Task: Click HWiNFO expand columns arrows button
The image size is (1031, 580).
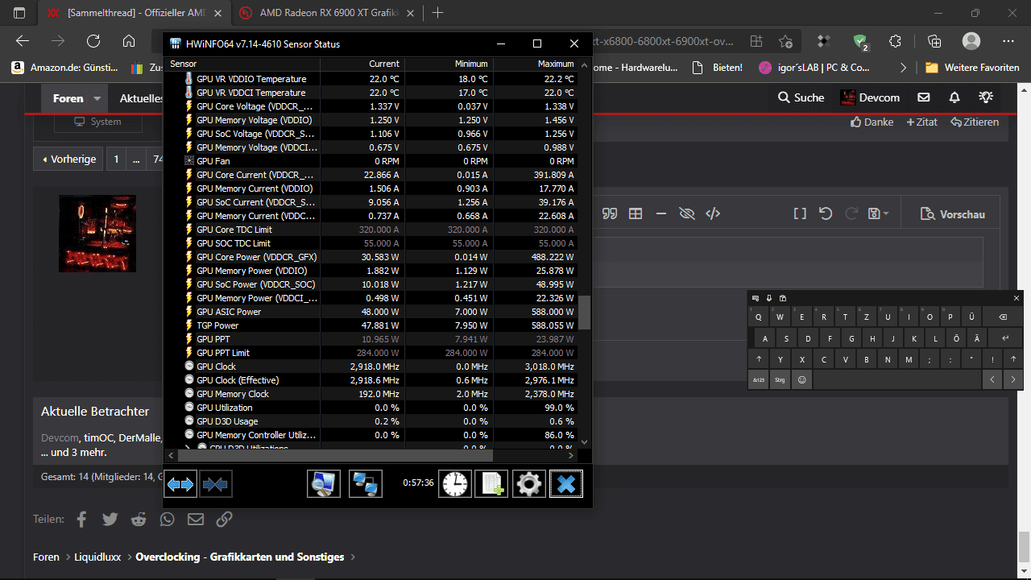Action: [x=181, y=484]
